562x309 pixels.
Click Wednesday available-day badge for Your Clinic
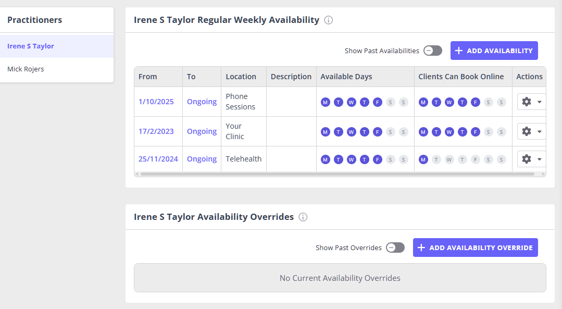(352, 132)
